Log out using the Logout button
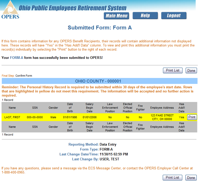Image resolution: width=198 pixels, height=182 pixels. coord(174,16)
